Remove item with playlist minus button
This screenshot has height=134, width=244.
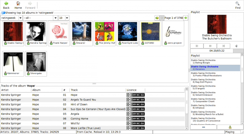point(203,127)
